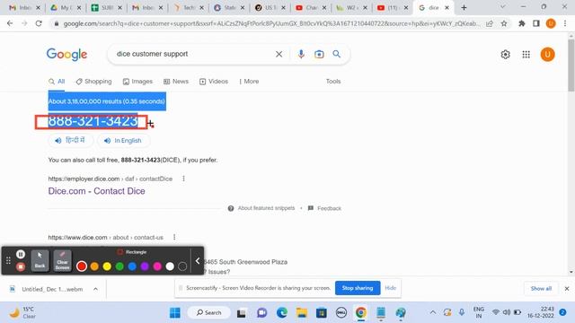Hide the screen sharing notification bar
Image resolution: width=575 pixels, height=323 pixels.
point(391,288)
